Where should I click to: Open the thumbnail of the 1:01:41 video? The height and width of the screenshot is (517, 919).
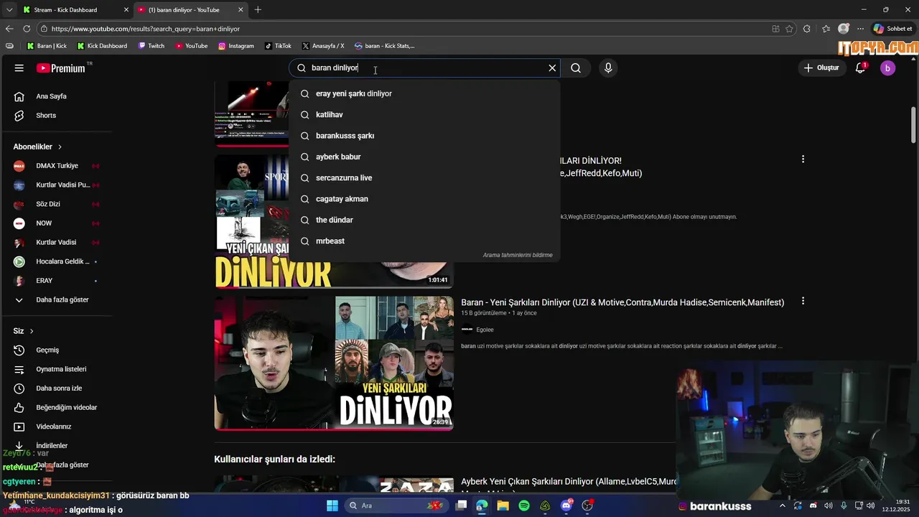pos(334,221)
